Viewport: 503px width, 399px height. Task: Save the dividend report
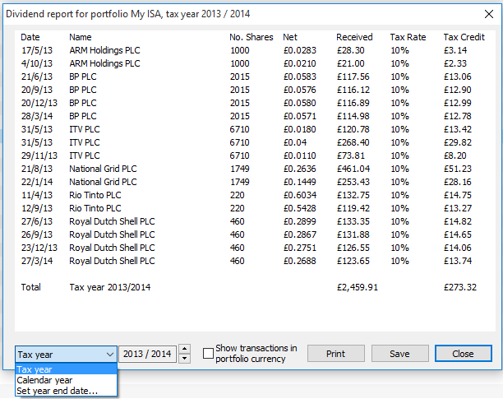tap(399, 354)
